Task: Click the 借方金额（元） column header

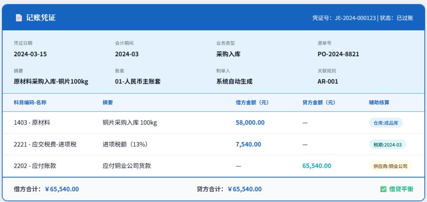Action: [x=252, y=102]
